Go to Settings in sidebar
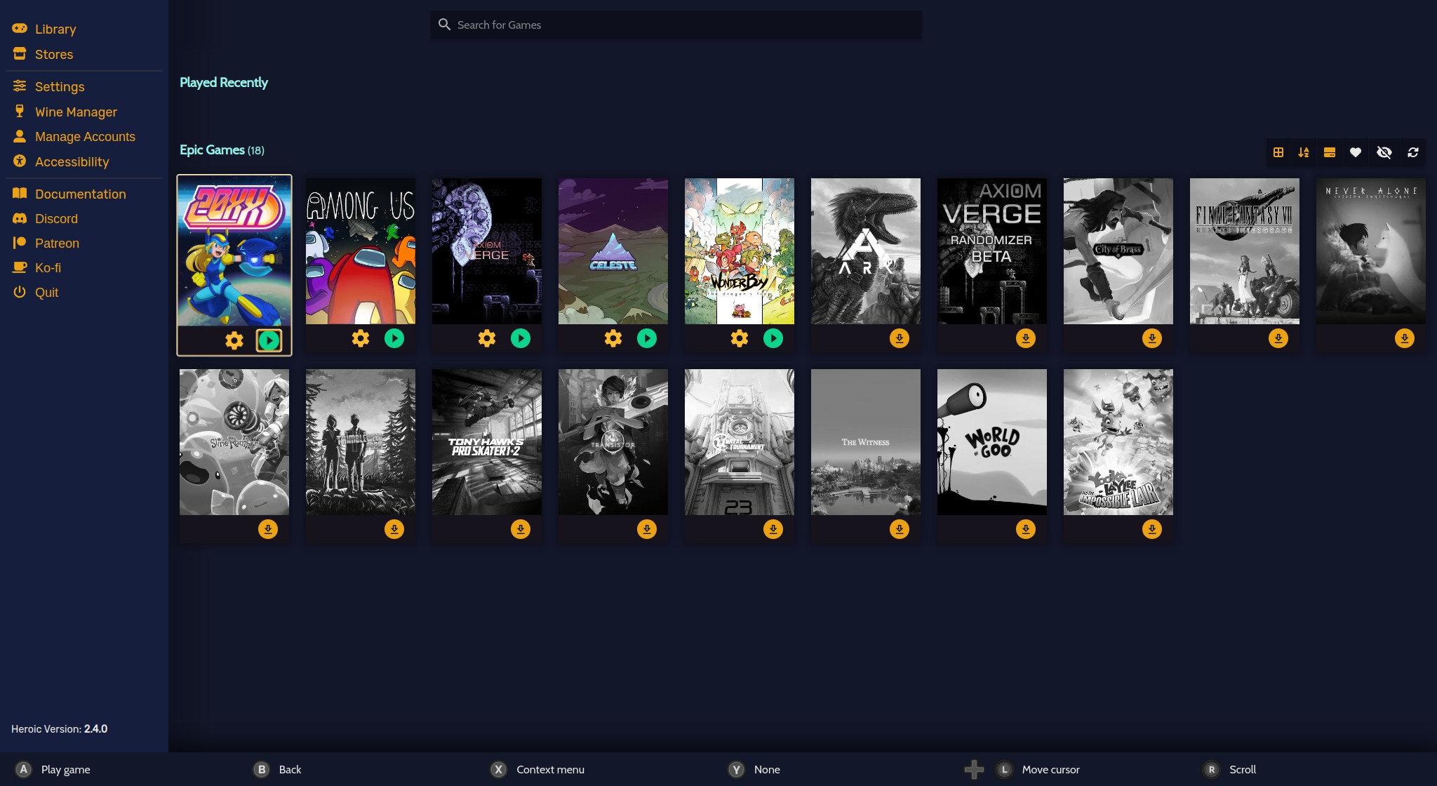This screenshot has height=786, width=1437. [48, 86]
